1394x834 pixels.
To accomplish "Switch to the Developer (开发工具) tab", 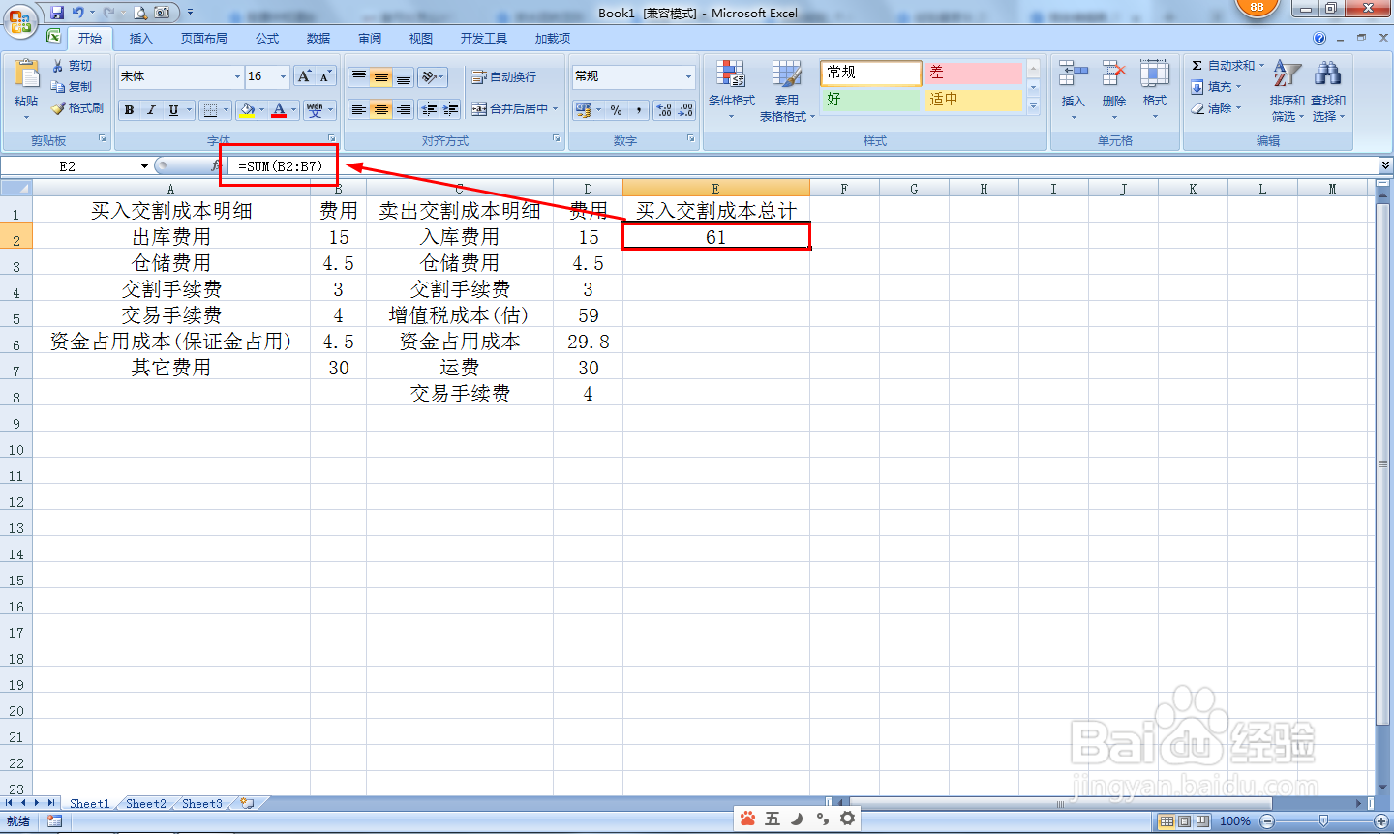I will tap(484, 39).
